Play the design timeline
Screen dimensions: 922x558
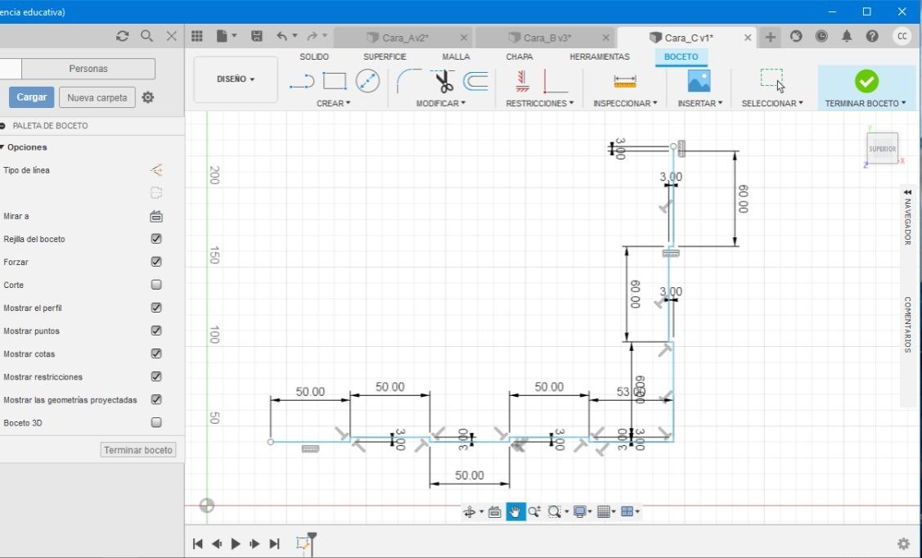pos(236,544)
